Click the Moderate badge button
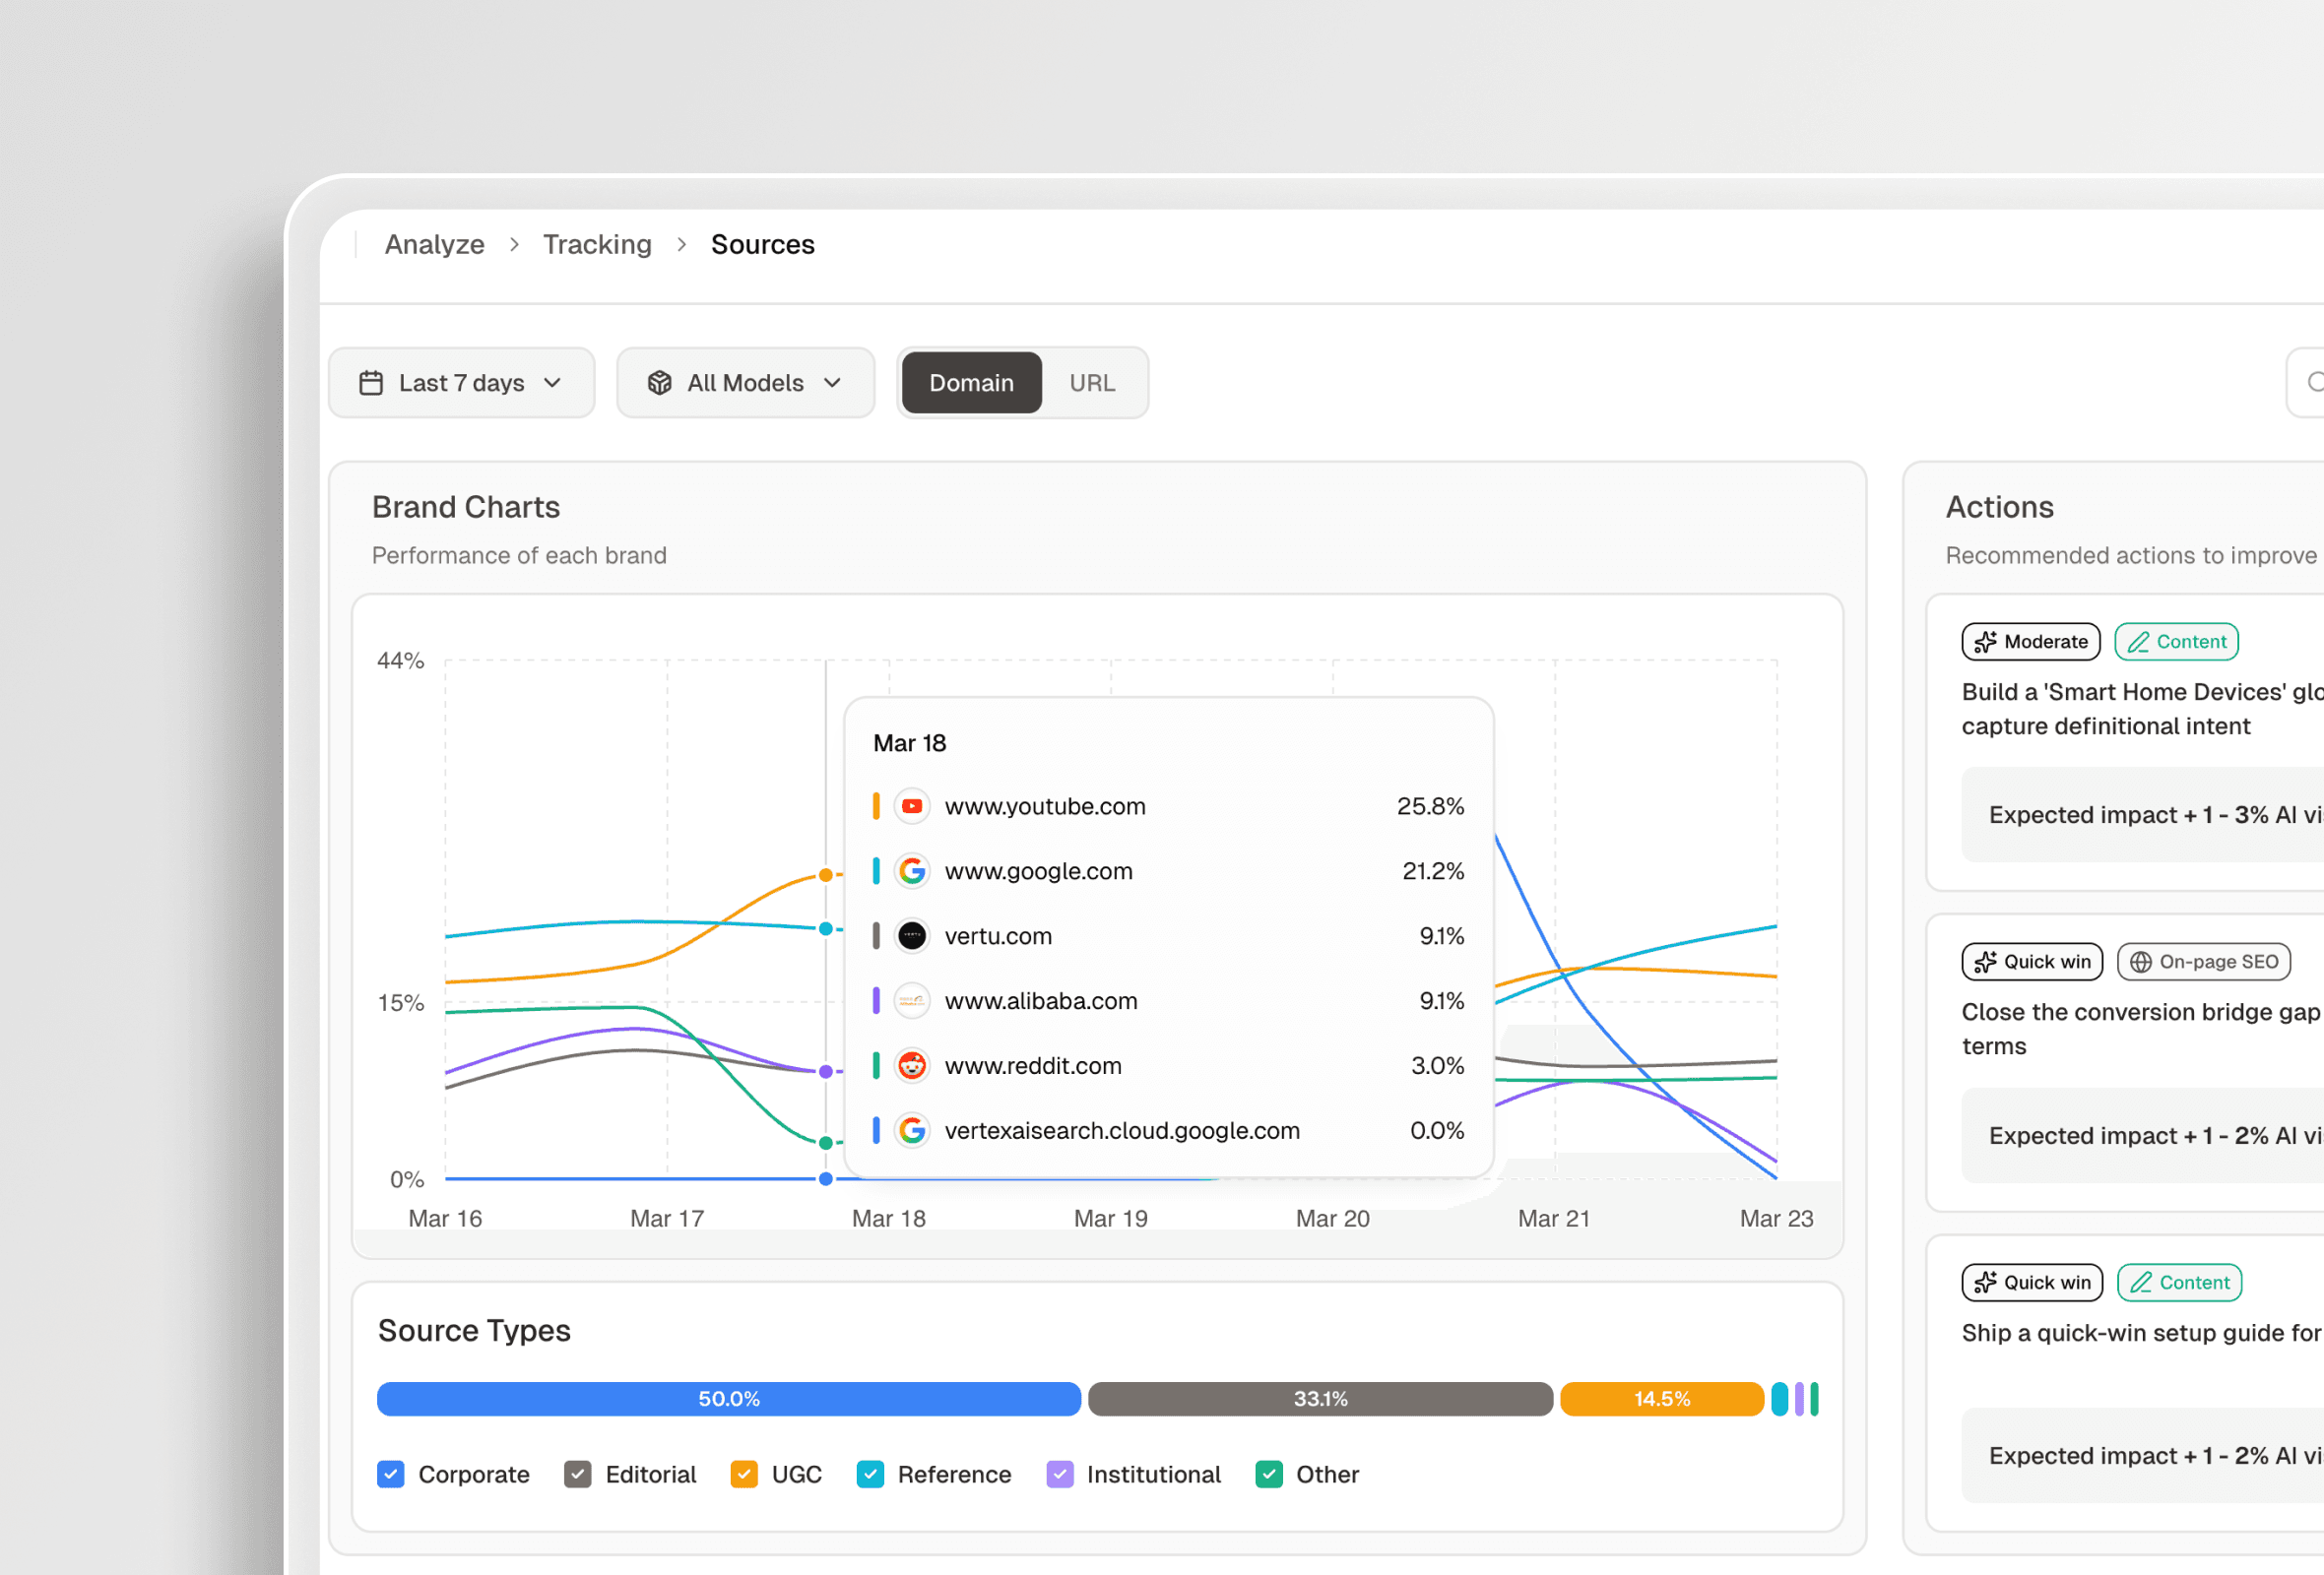This screenshot has width=2324, height=1575. click(2030, 642)
